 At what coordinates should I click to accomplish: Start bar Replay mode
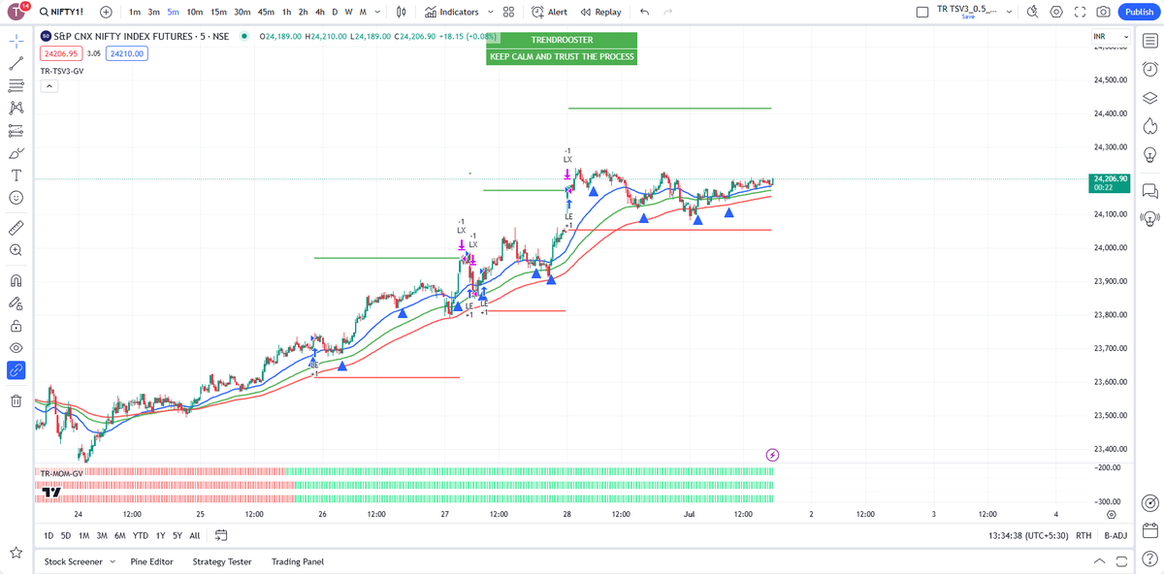600,12
